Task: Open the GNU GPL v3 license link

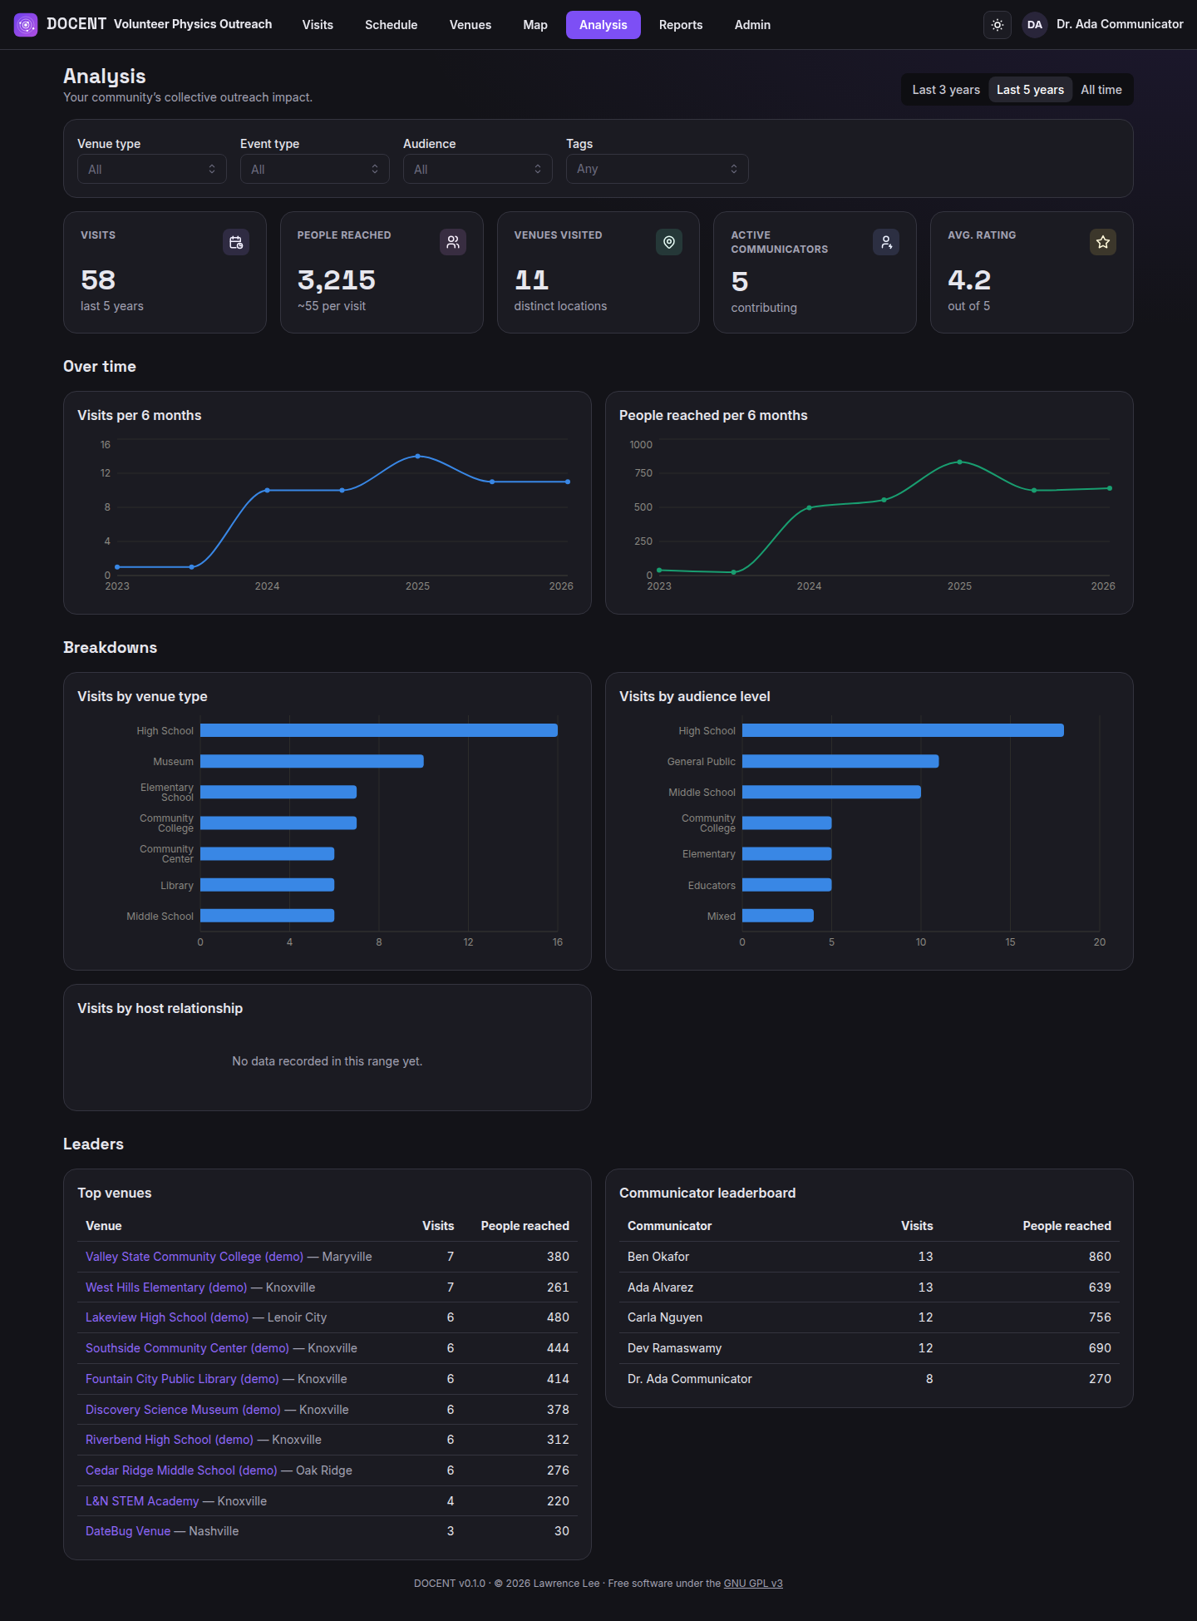Action: (753, 1584)
